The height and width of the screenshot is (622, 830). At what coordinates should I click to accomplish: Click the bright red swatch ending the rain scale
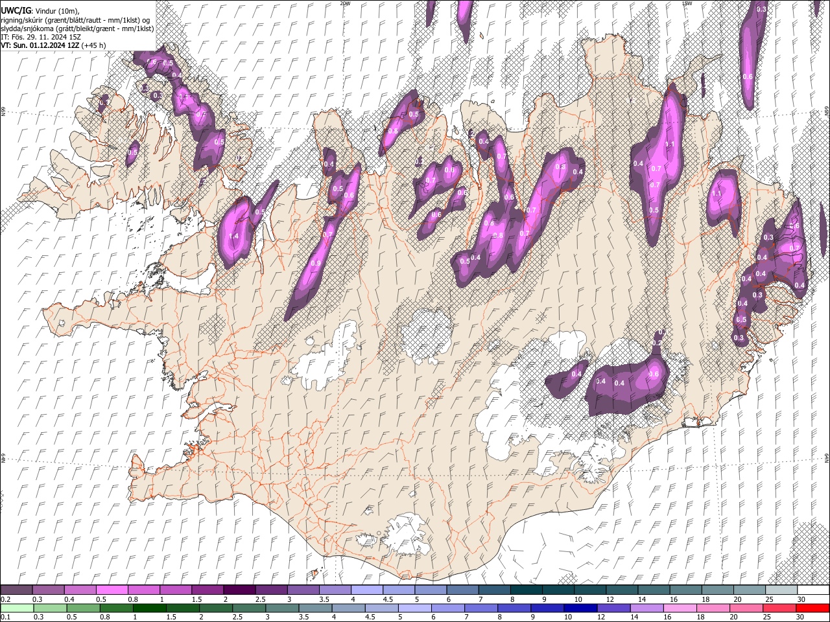click(x=812, y=608)
